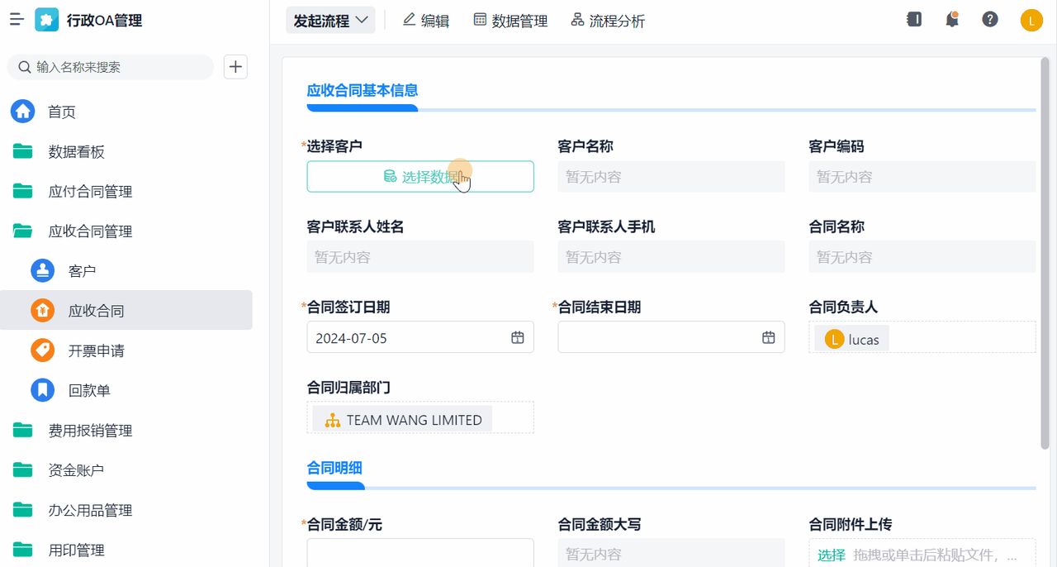Open the notification bell
The height and width of the screenshot is (567, 1057).
point(951,19)
